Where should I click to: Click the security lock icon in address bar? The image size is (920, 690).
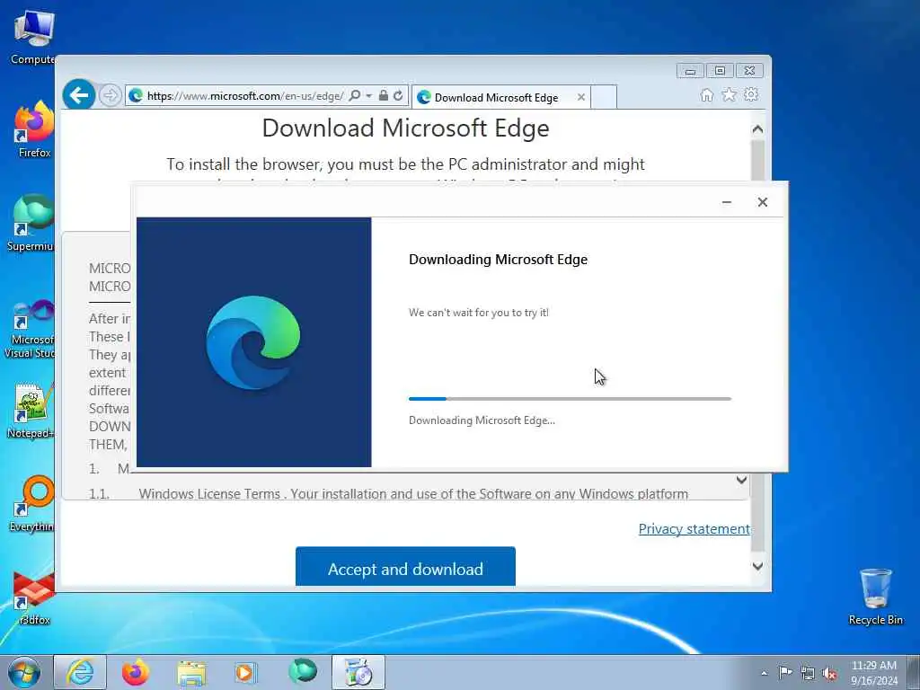pos(383,95)
